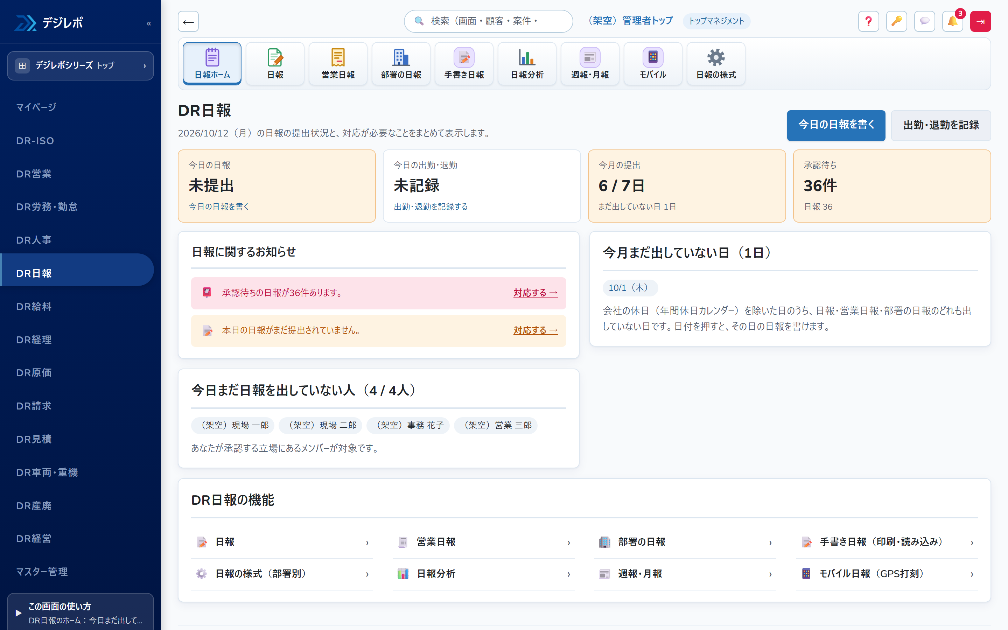Open the help question mark icon

point(868,21)
